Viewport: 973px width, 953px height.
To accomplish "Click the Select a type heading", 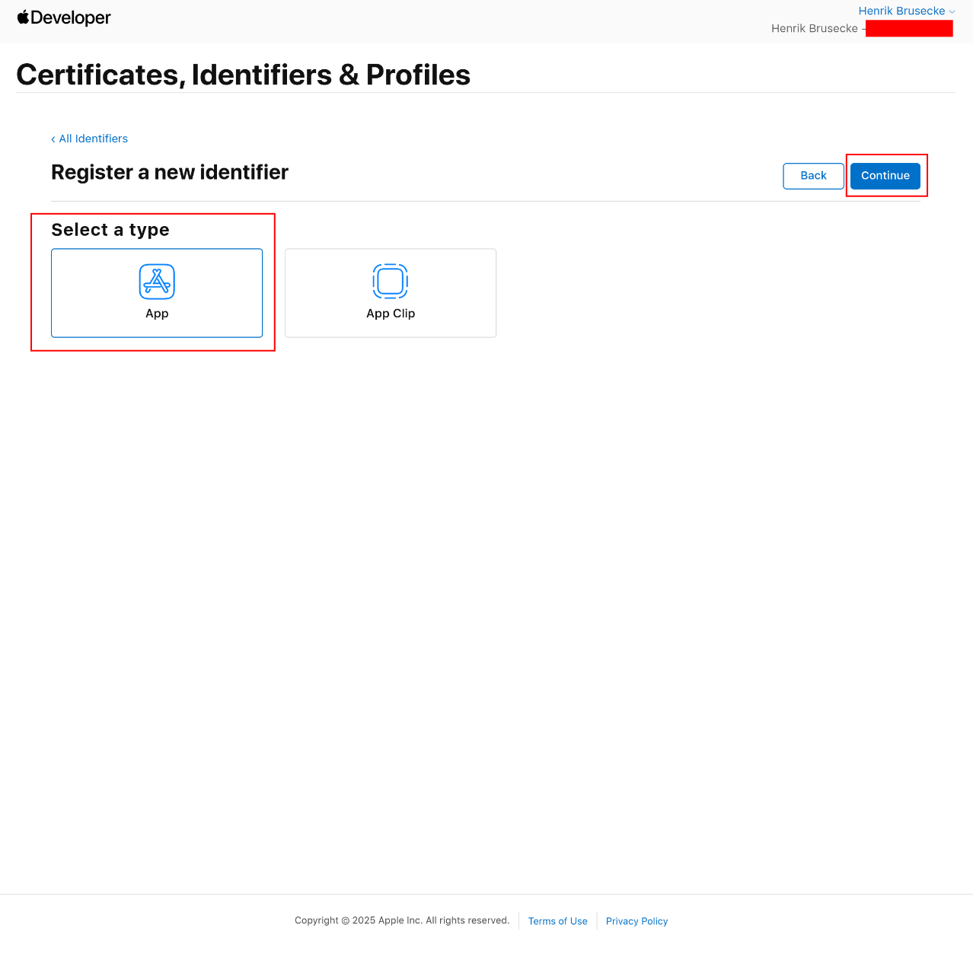I will pos(110,230).
